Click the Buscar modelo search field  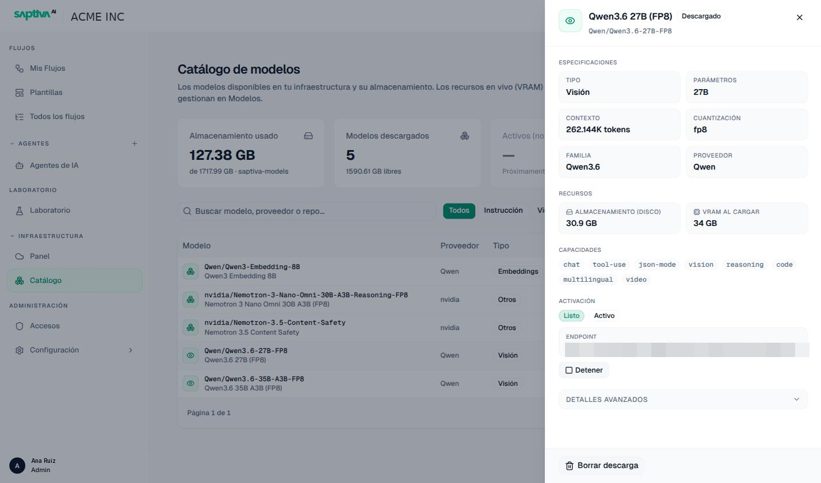307,211
